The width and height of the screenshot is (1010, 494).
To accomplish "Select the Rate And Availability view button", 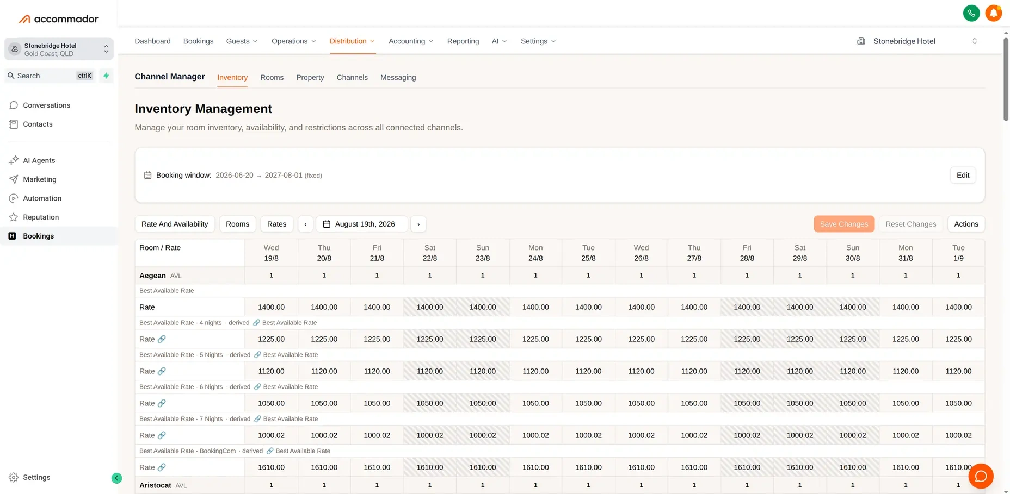I will click(175, 224).
